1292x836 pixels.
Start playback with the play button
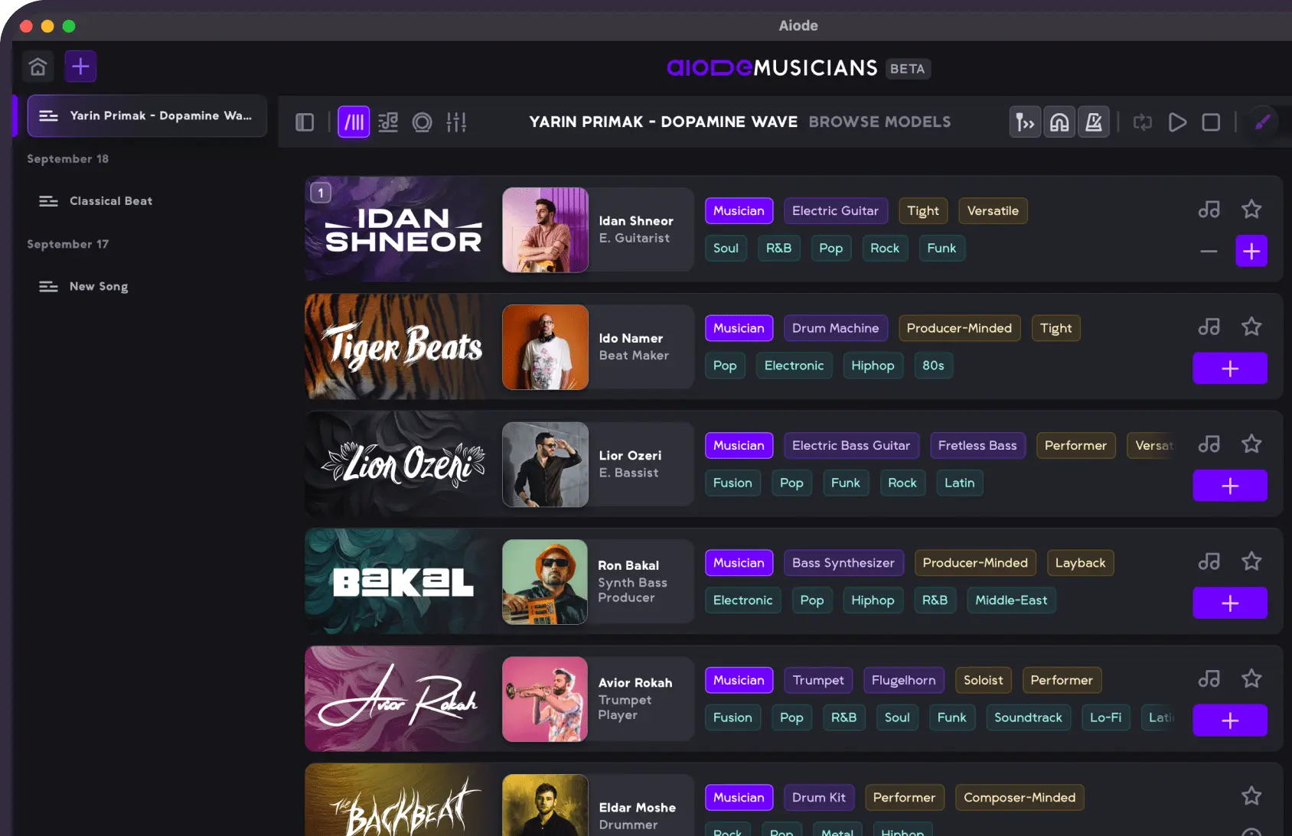[1177, 122]
